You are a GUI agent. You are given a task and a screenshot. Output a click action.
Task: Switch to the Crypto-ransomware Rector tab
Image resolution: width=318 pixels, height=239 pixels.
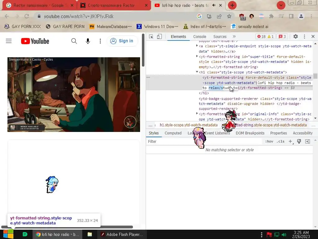coord(114,5)
